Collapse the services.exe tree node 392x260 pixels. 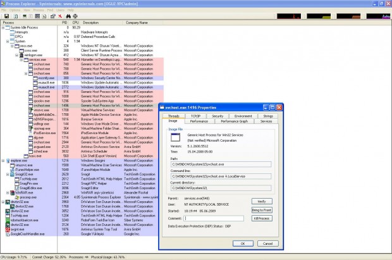click(21, 60)
